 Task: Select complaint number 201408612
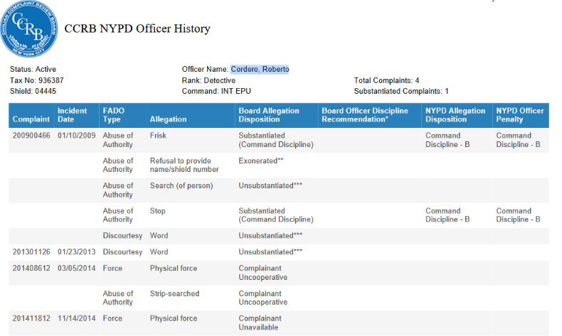[31, 269]
